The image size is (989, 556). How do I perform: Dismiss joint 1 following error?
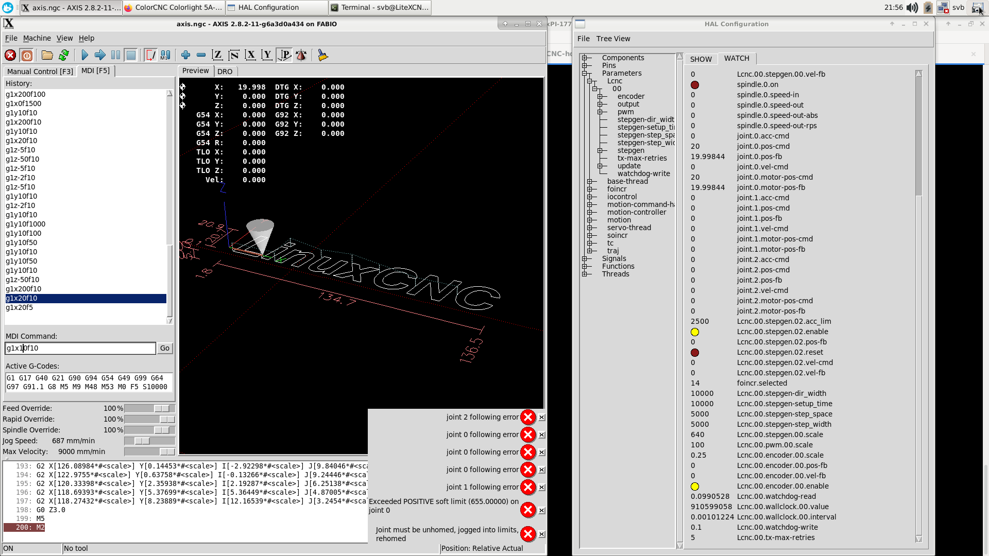(x=542, y=488)
